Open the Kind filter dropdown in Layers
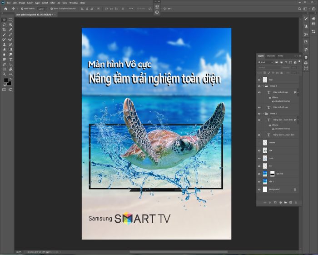Image resolution: width=318 pixels, height=255 pixels. [266, 62]
